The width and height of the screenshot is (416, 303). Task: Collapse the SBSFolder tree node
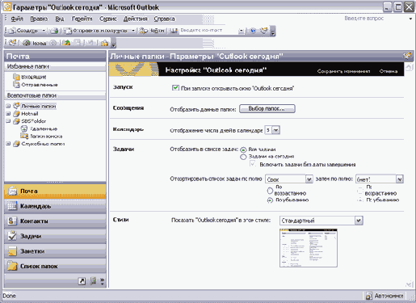[8, 121]
